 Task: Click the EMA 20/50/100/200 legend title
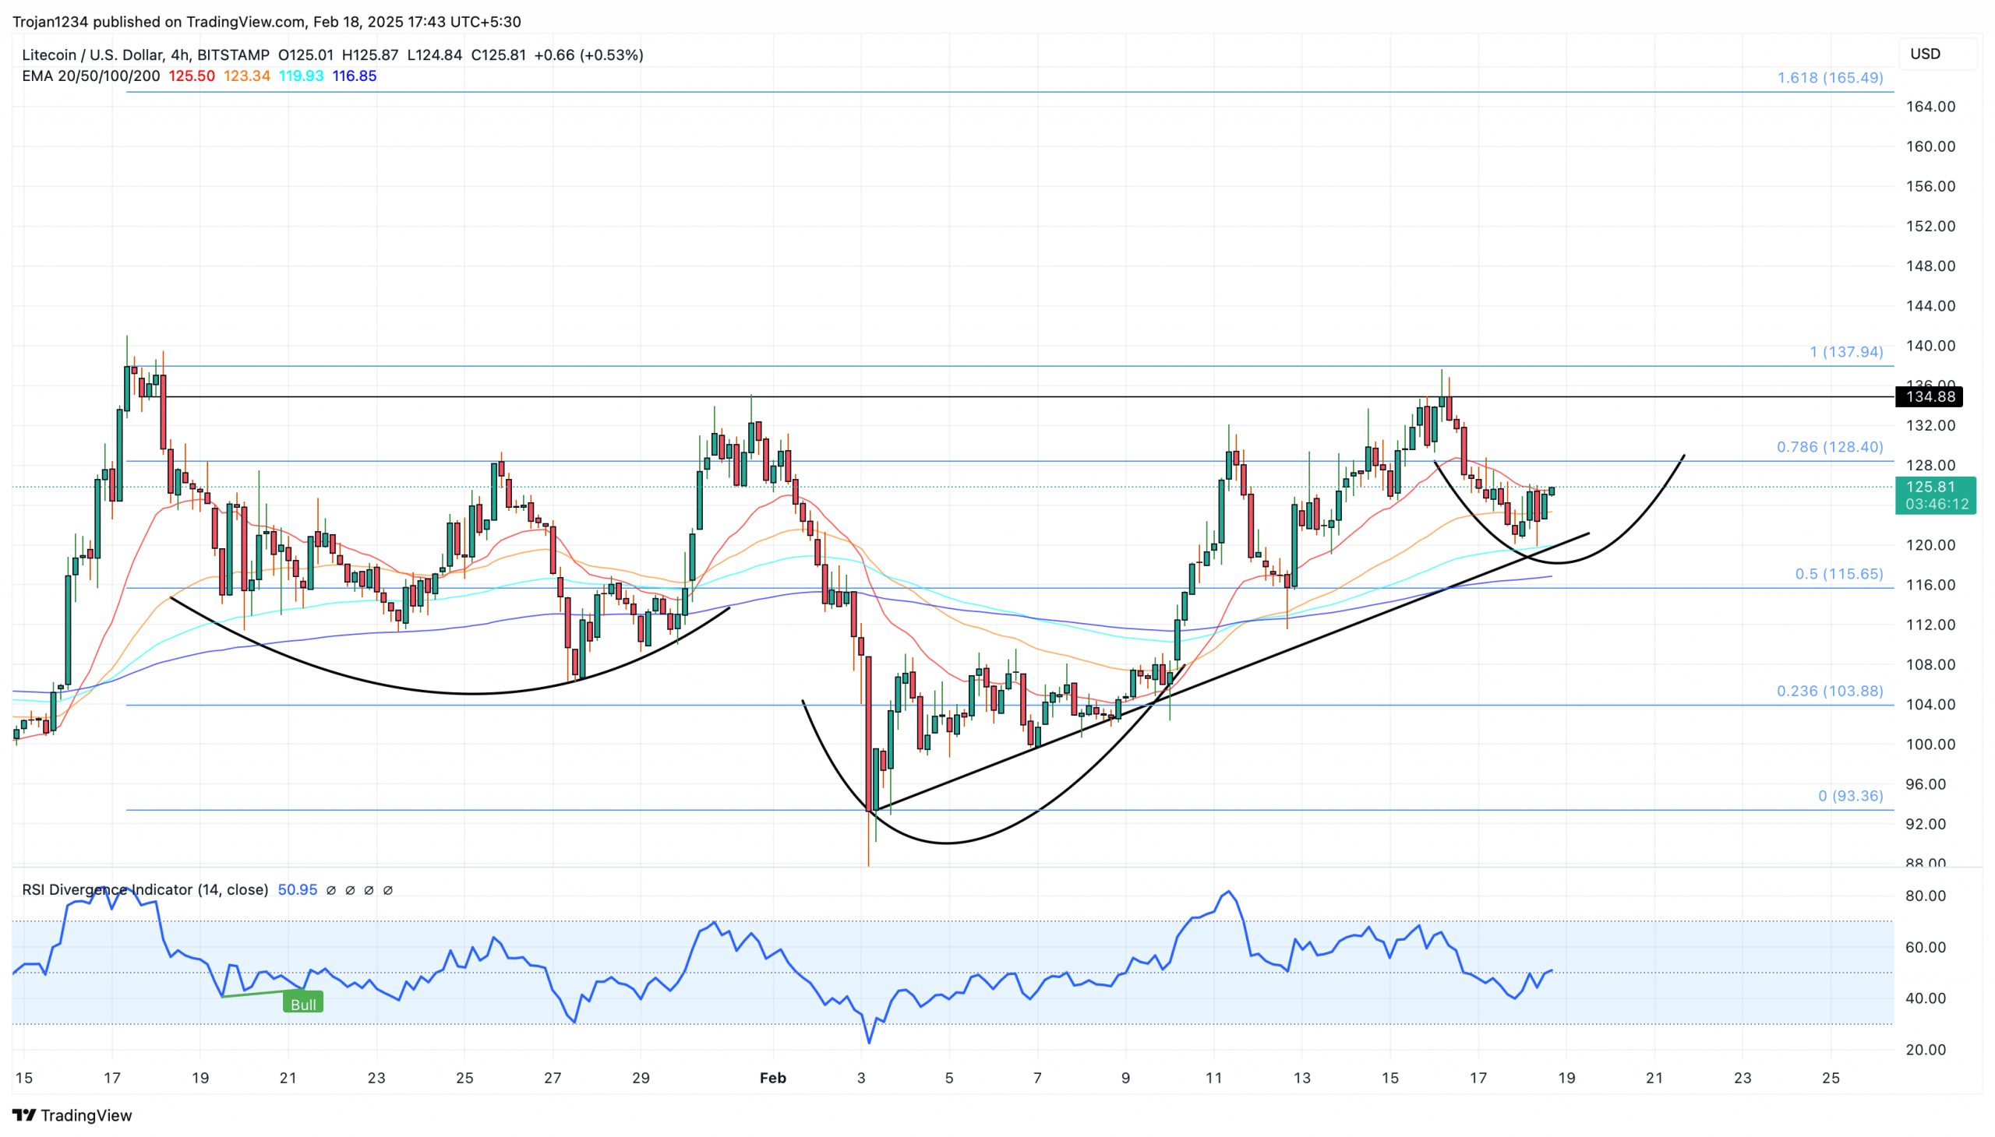[90, 76]
